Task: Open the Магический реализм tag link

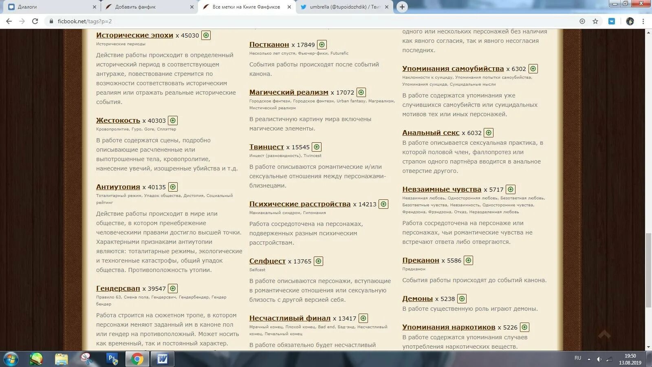Action: coord(289,93)
